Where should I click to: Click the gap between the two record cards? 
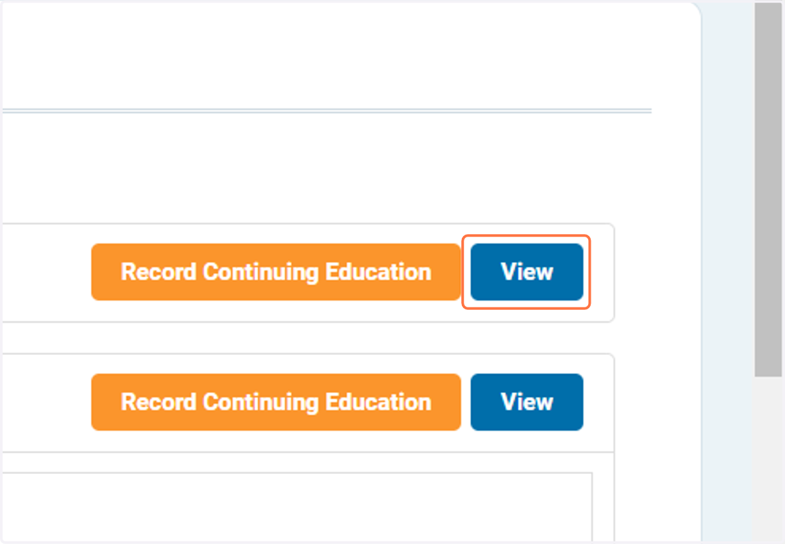307,338
